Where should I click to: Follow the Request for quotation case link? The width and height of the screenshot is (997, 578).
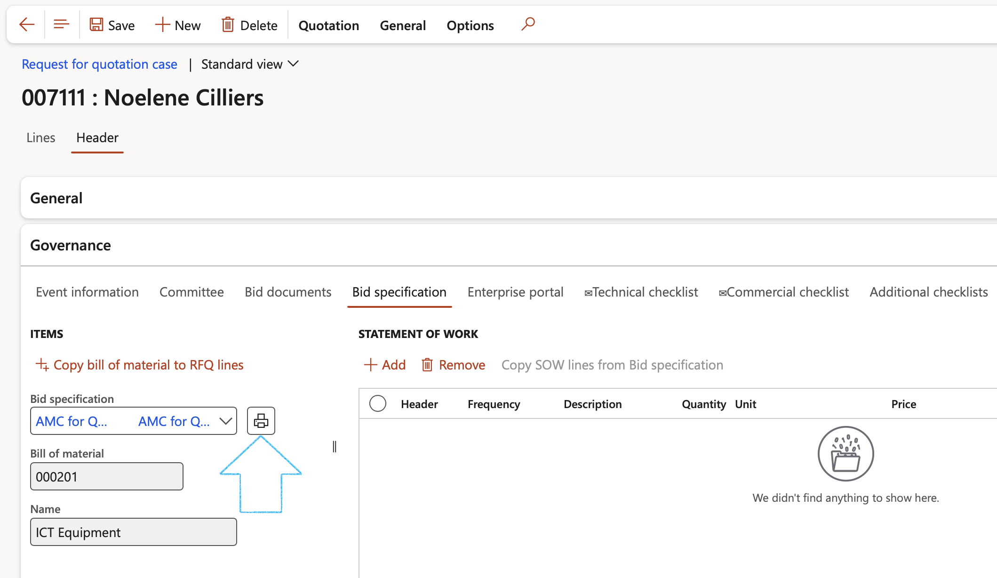(x=99, y=64)
